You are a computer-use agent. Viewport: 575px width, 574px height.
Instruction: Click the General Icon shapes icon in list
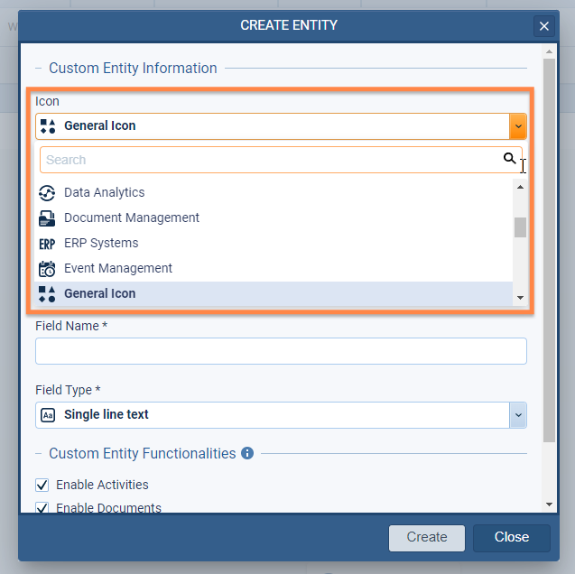47,293
